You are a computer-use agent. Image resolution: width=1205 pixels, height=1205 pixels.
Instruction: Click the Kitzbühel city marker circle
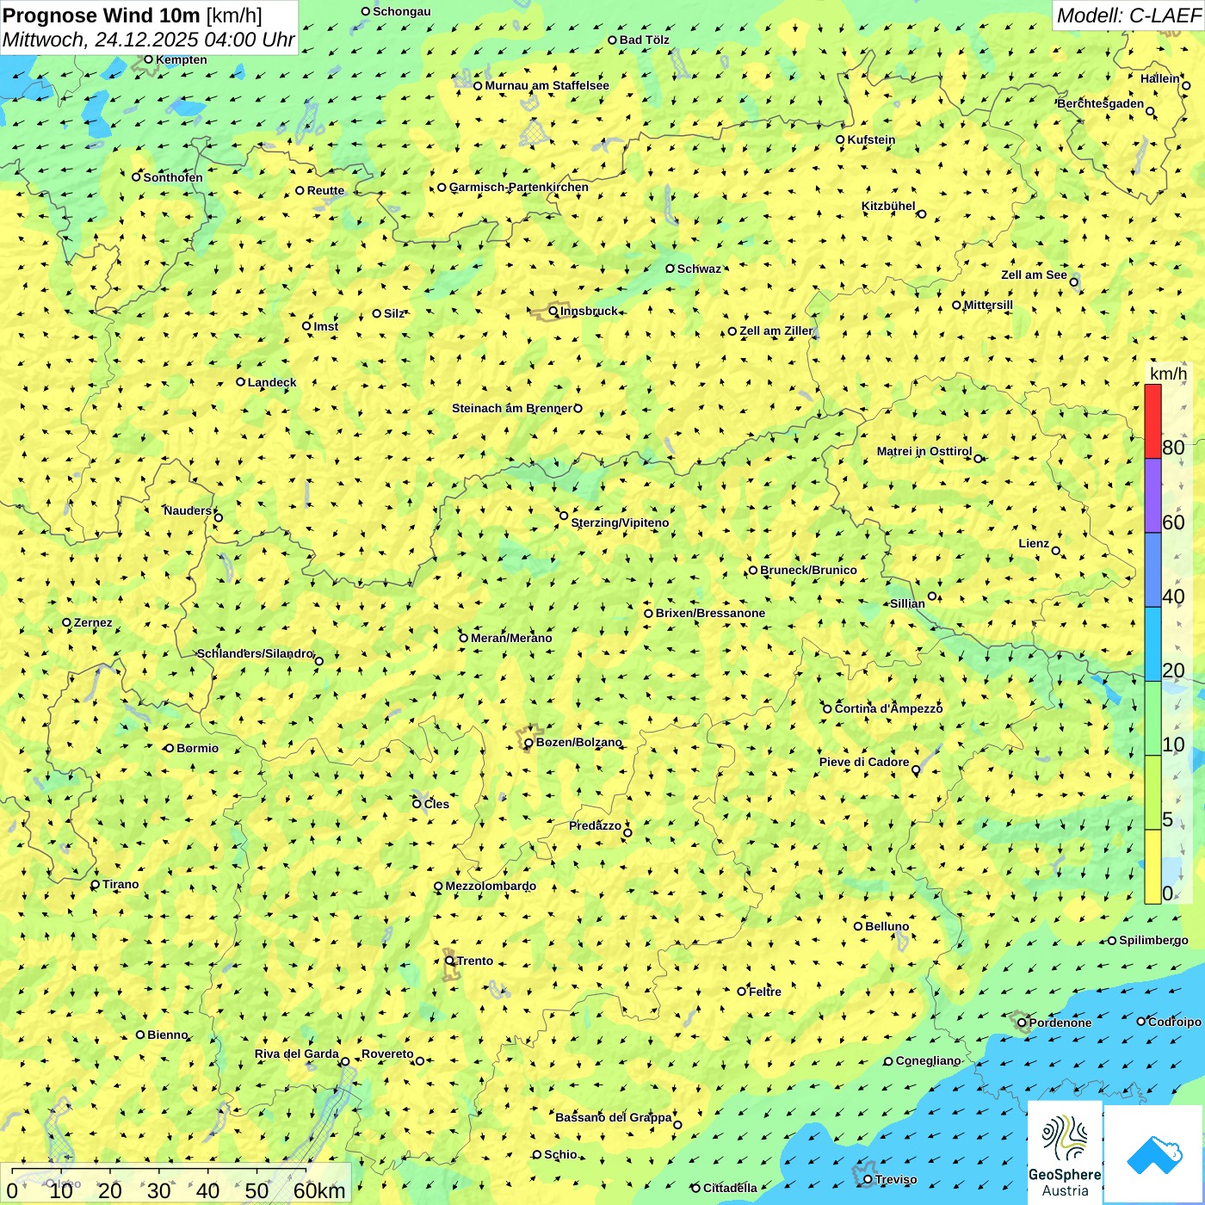(x=922, y=214)
